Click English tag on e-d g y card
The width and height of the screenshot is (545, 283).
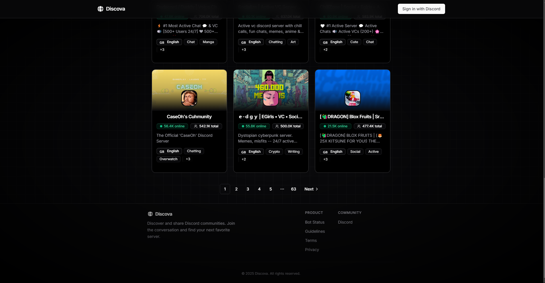pyautogui.click(x=251, y=152)
